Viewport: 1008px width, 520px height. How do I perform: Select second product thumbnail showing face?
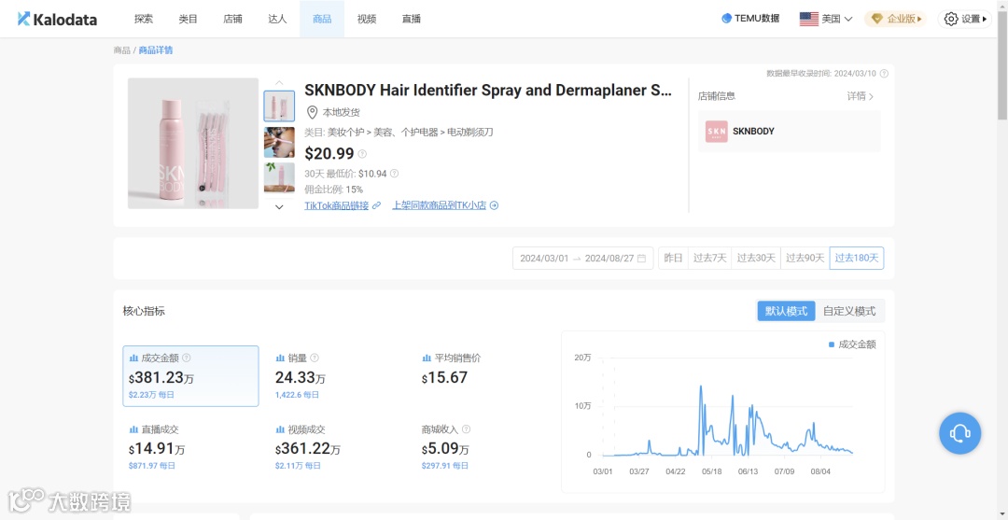point(280,142)
